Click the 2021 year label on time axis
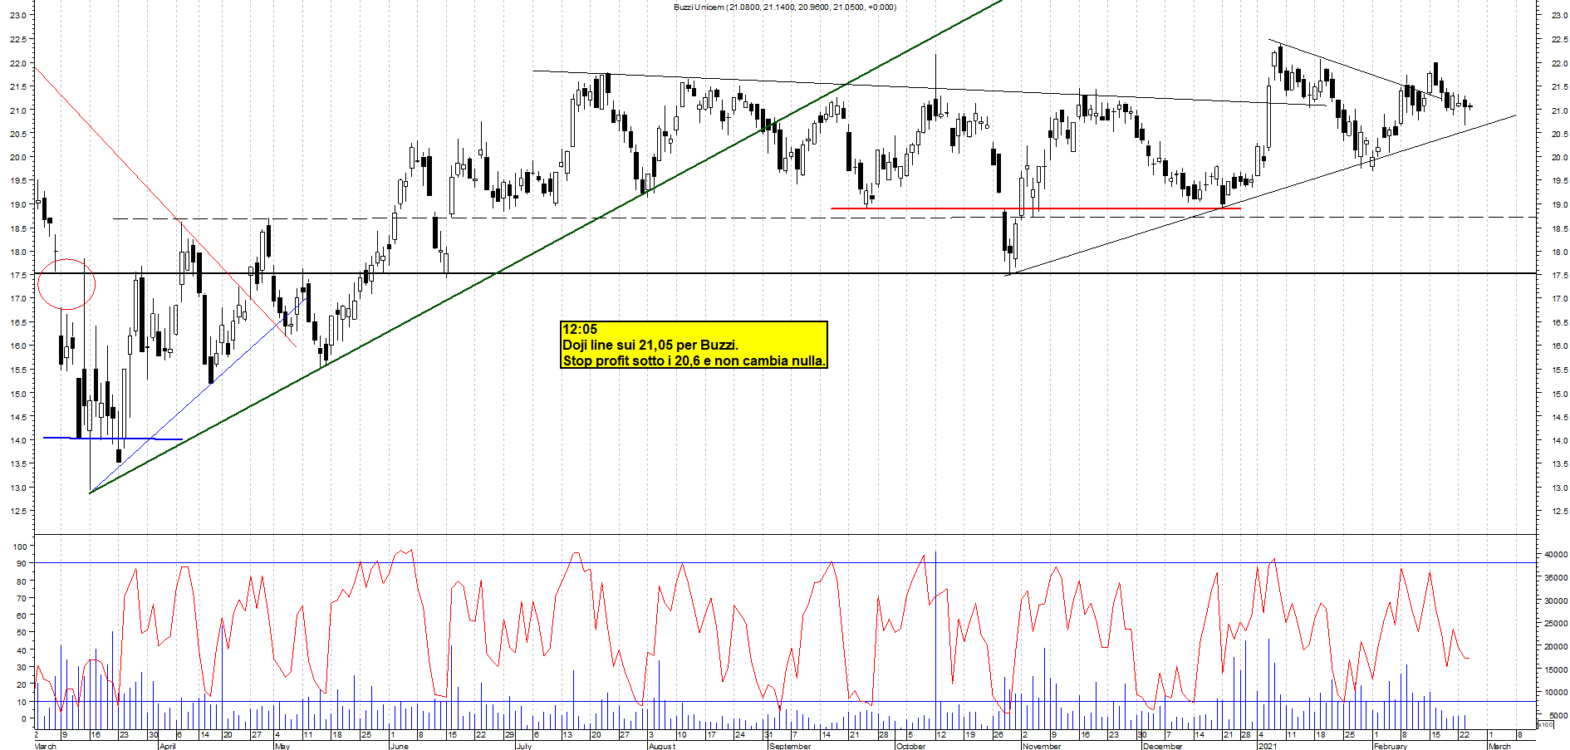 pos(1267,746)
